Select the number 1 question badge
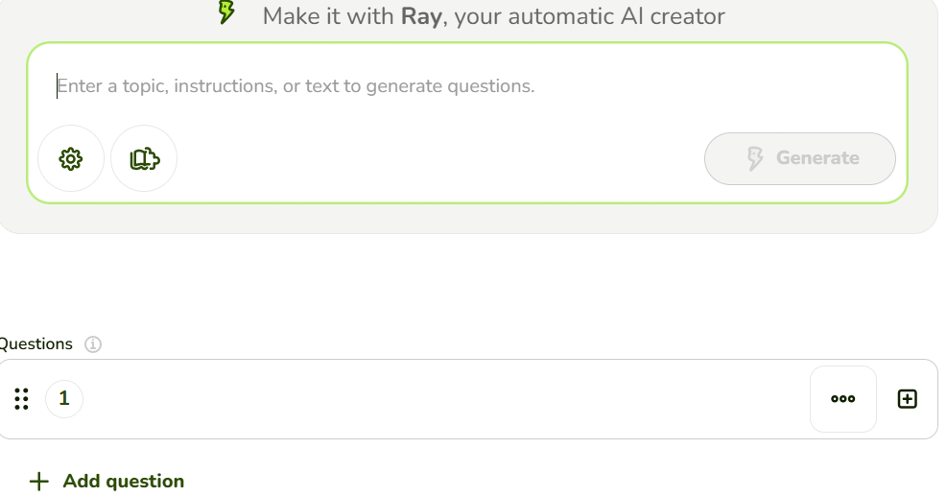Viewport: 947px width, 496px height. coord(64,399)
